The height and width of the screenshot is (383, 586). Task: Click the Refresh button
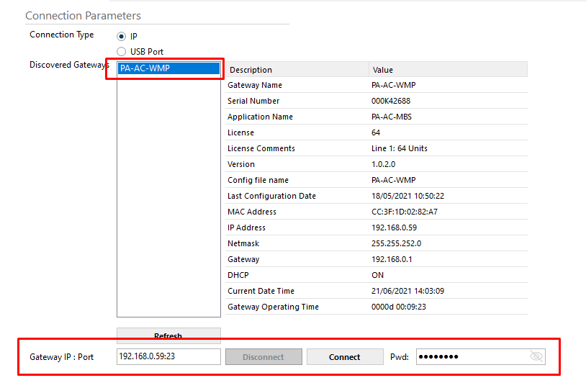click(168, 335)
